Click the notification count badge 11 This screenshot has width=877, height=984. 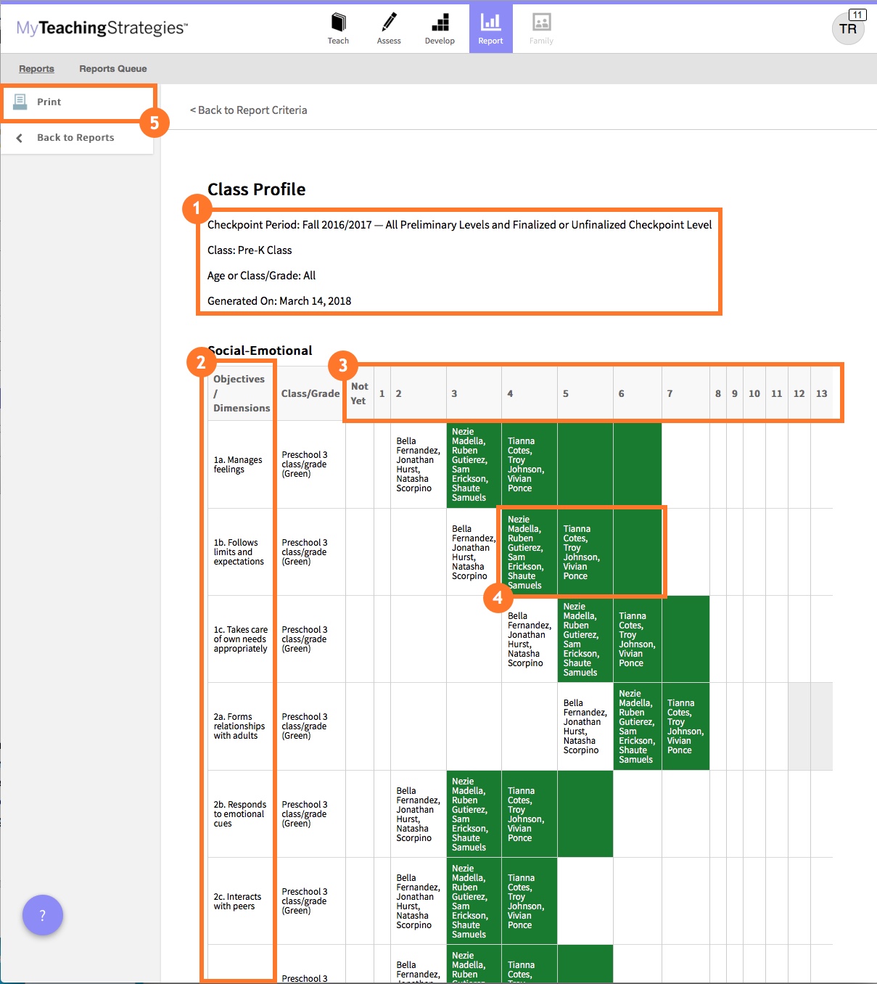[x=857, y=15]
